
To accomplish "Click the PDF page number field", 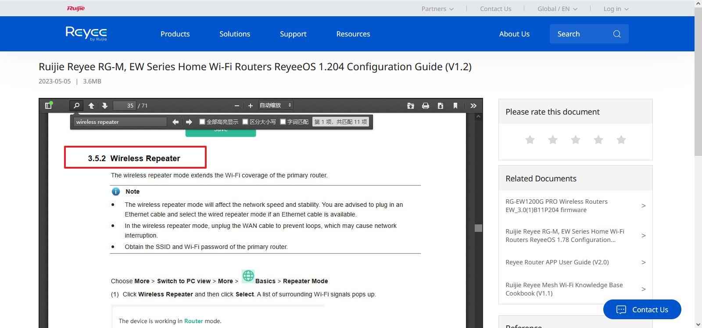I will tap(125, 105).
